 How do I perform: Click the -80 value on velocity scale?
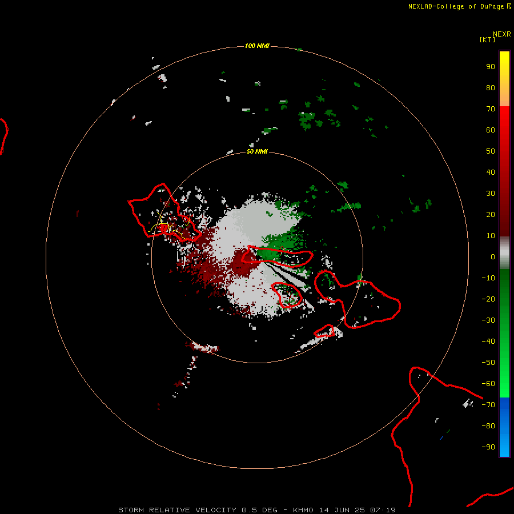[488, 426]
